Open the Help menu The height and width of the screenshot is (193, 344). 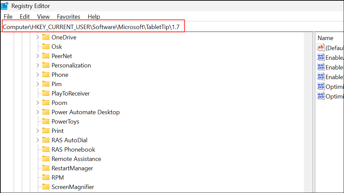pos(94,16)
